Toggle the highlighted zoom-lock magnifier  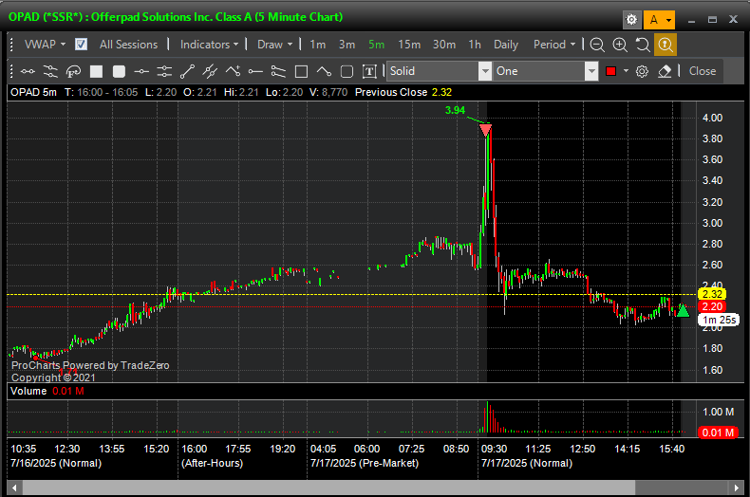[665, 45]
